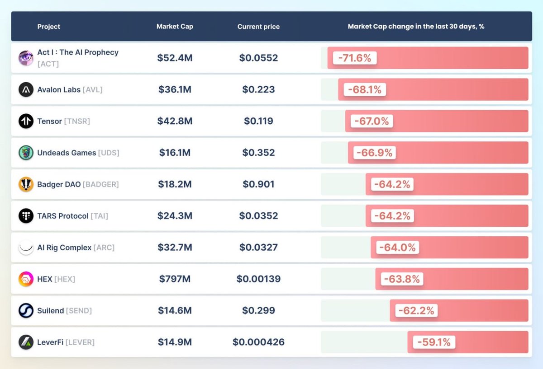Click the $0.0352 price value
Viewport: 543px width, 369px height.
point(258,216)
